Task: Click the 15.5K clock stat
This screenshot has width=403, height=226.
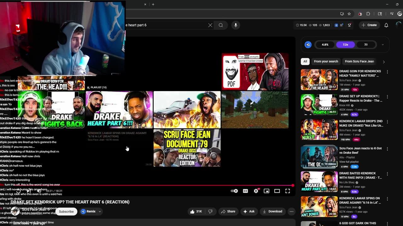Action: pos(301,25)
